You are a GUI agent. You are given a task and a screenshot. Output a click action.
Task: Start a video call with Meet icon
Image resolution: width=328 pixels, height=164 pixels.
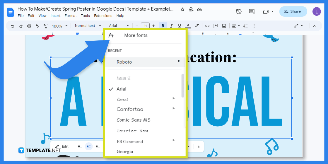tap(266, 11)
